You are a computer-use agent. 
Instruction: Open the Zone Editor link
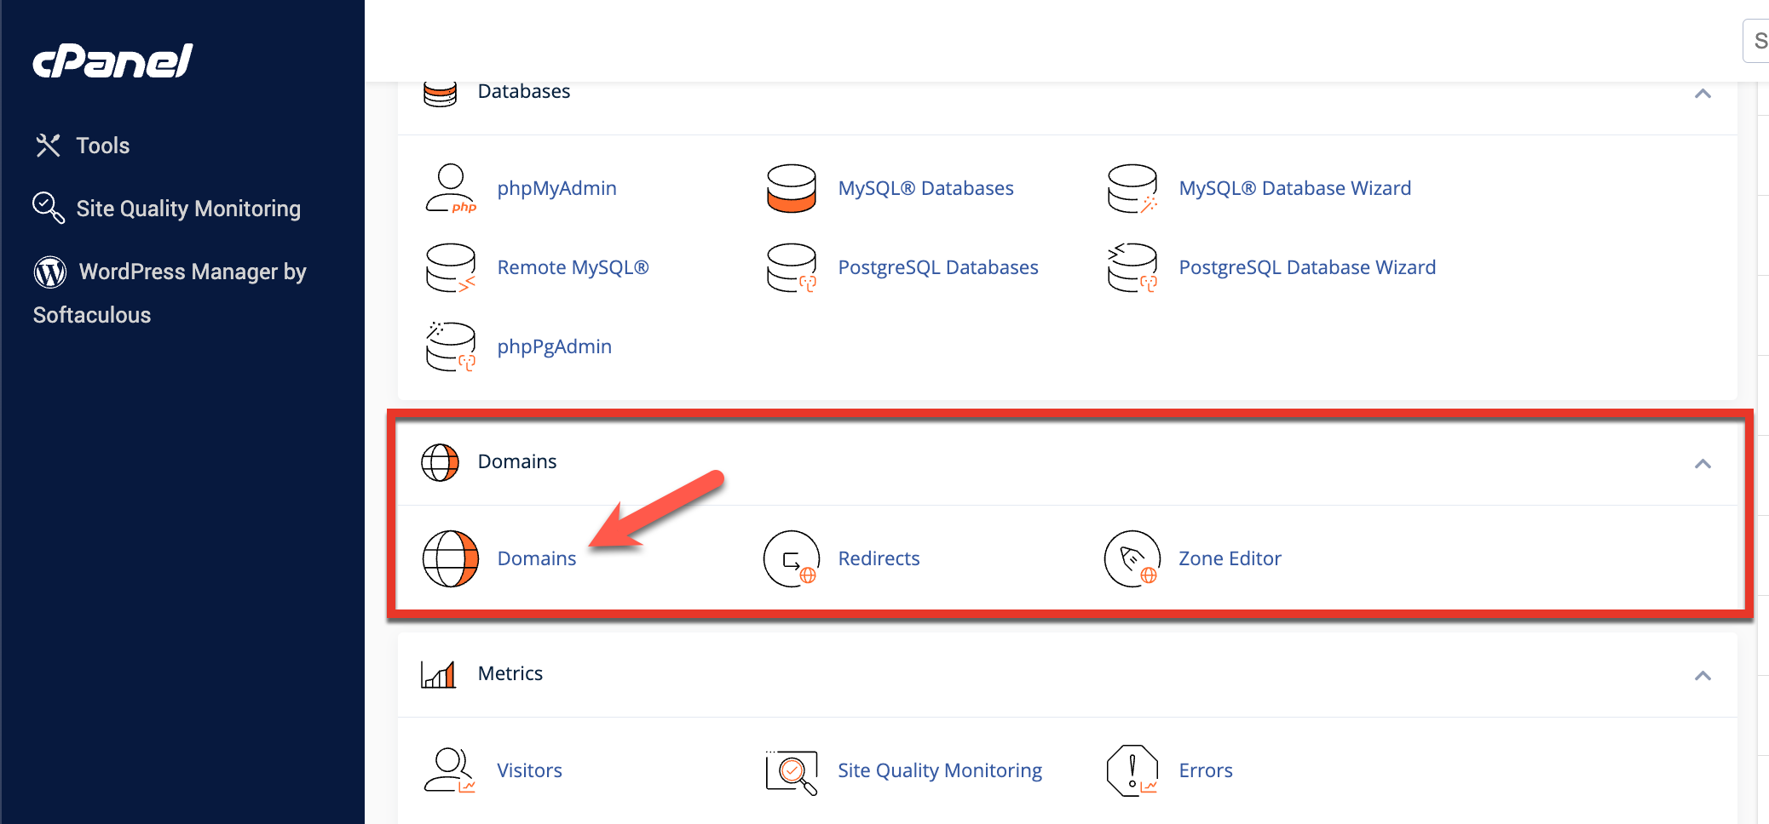coord(1230,558)
